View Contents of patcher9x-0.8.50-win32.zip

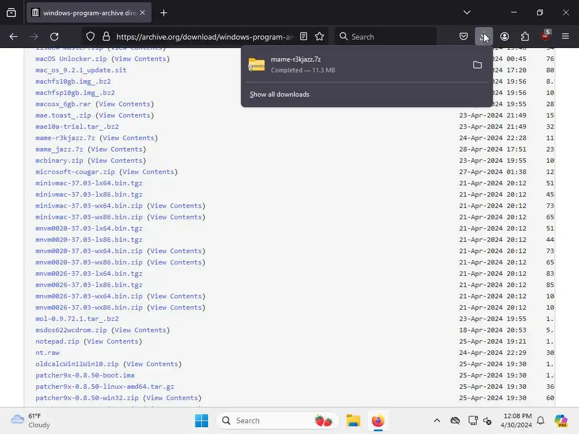[172, 398]
